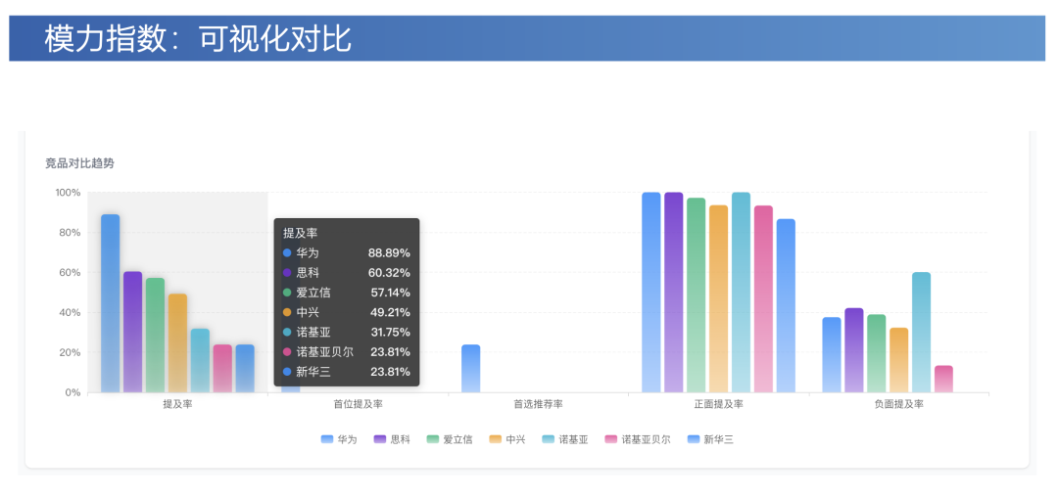This screenshot has height=498, width=1058.
Task: Toggle the 诺基亚贝尔 series in the chart legend
Action: (638, 439)
